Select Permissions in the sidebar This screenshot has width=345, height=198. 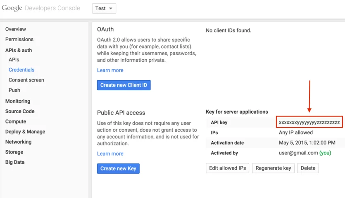pos(19,40)
